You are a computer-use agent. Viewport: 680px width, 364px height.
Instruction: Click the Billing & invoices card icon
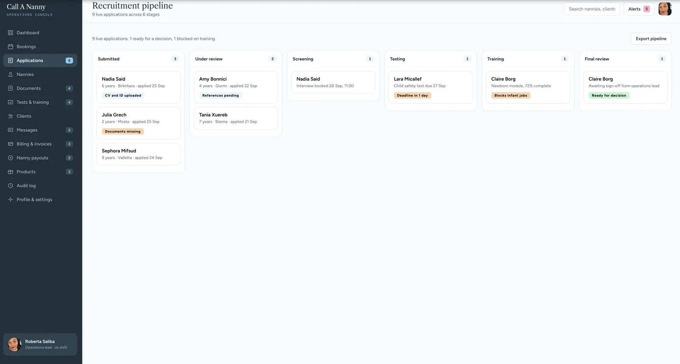(11, 144)
